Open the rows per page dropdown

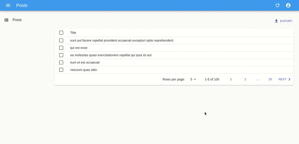pyautogui.click(x=193, y=79)
